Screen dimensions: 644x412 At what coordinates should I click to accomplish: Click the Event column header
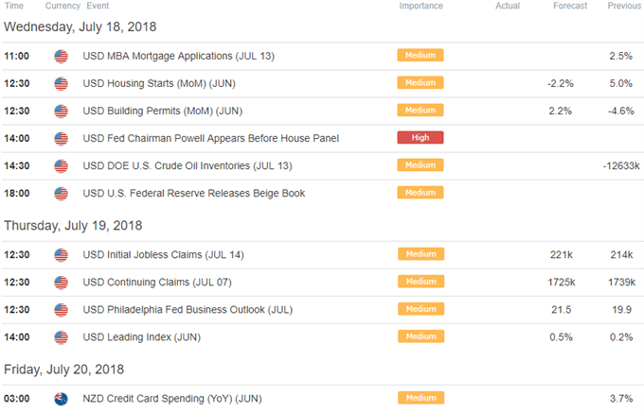tap(98, 6)
